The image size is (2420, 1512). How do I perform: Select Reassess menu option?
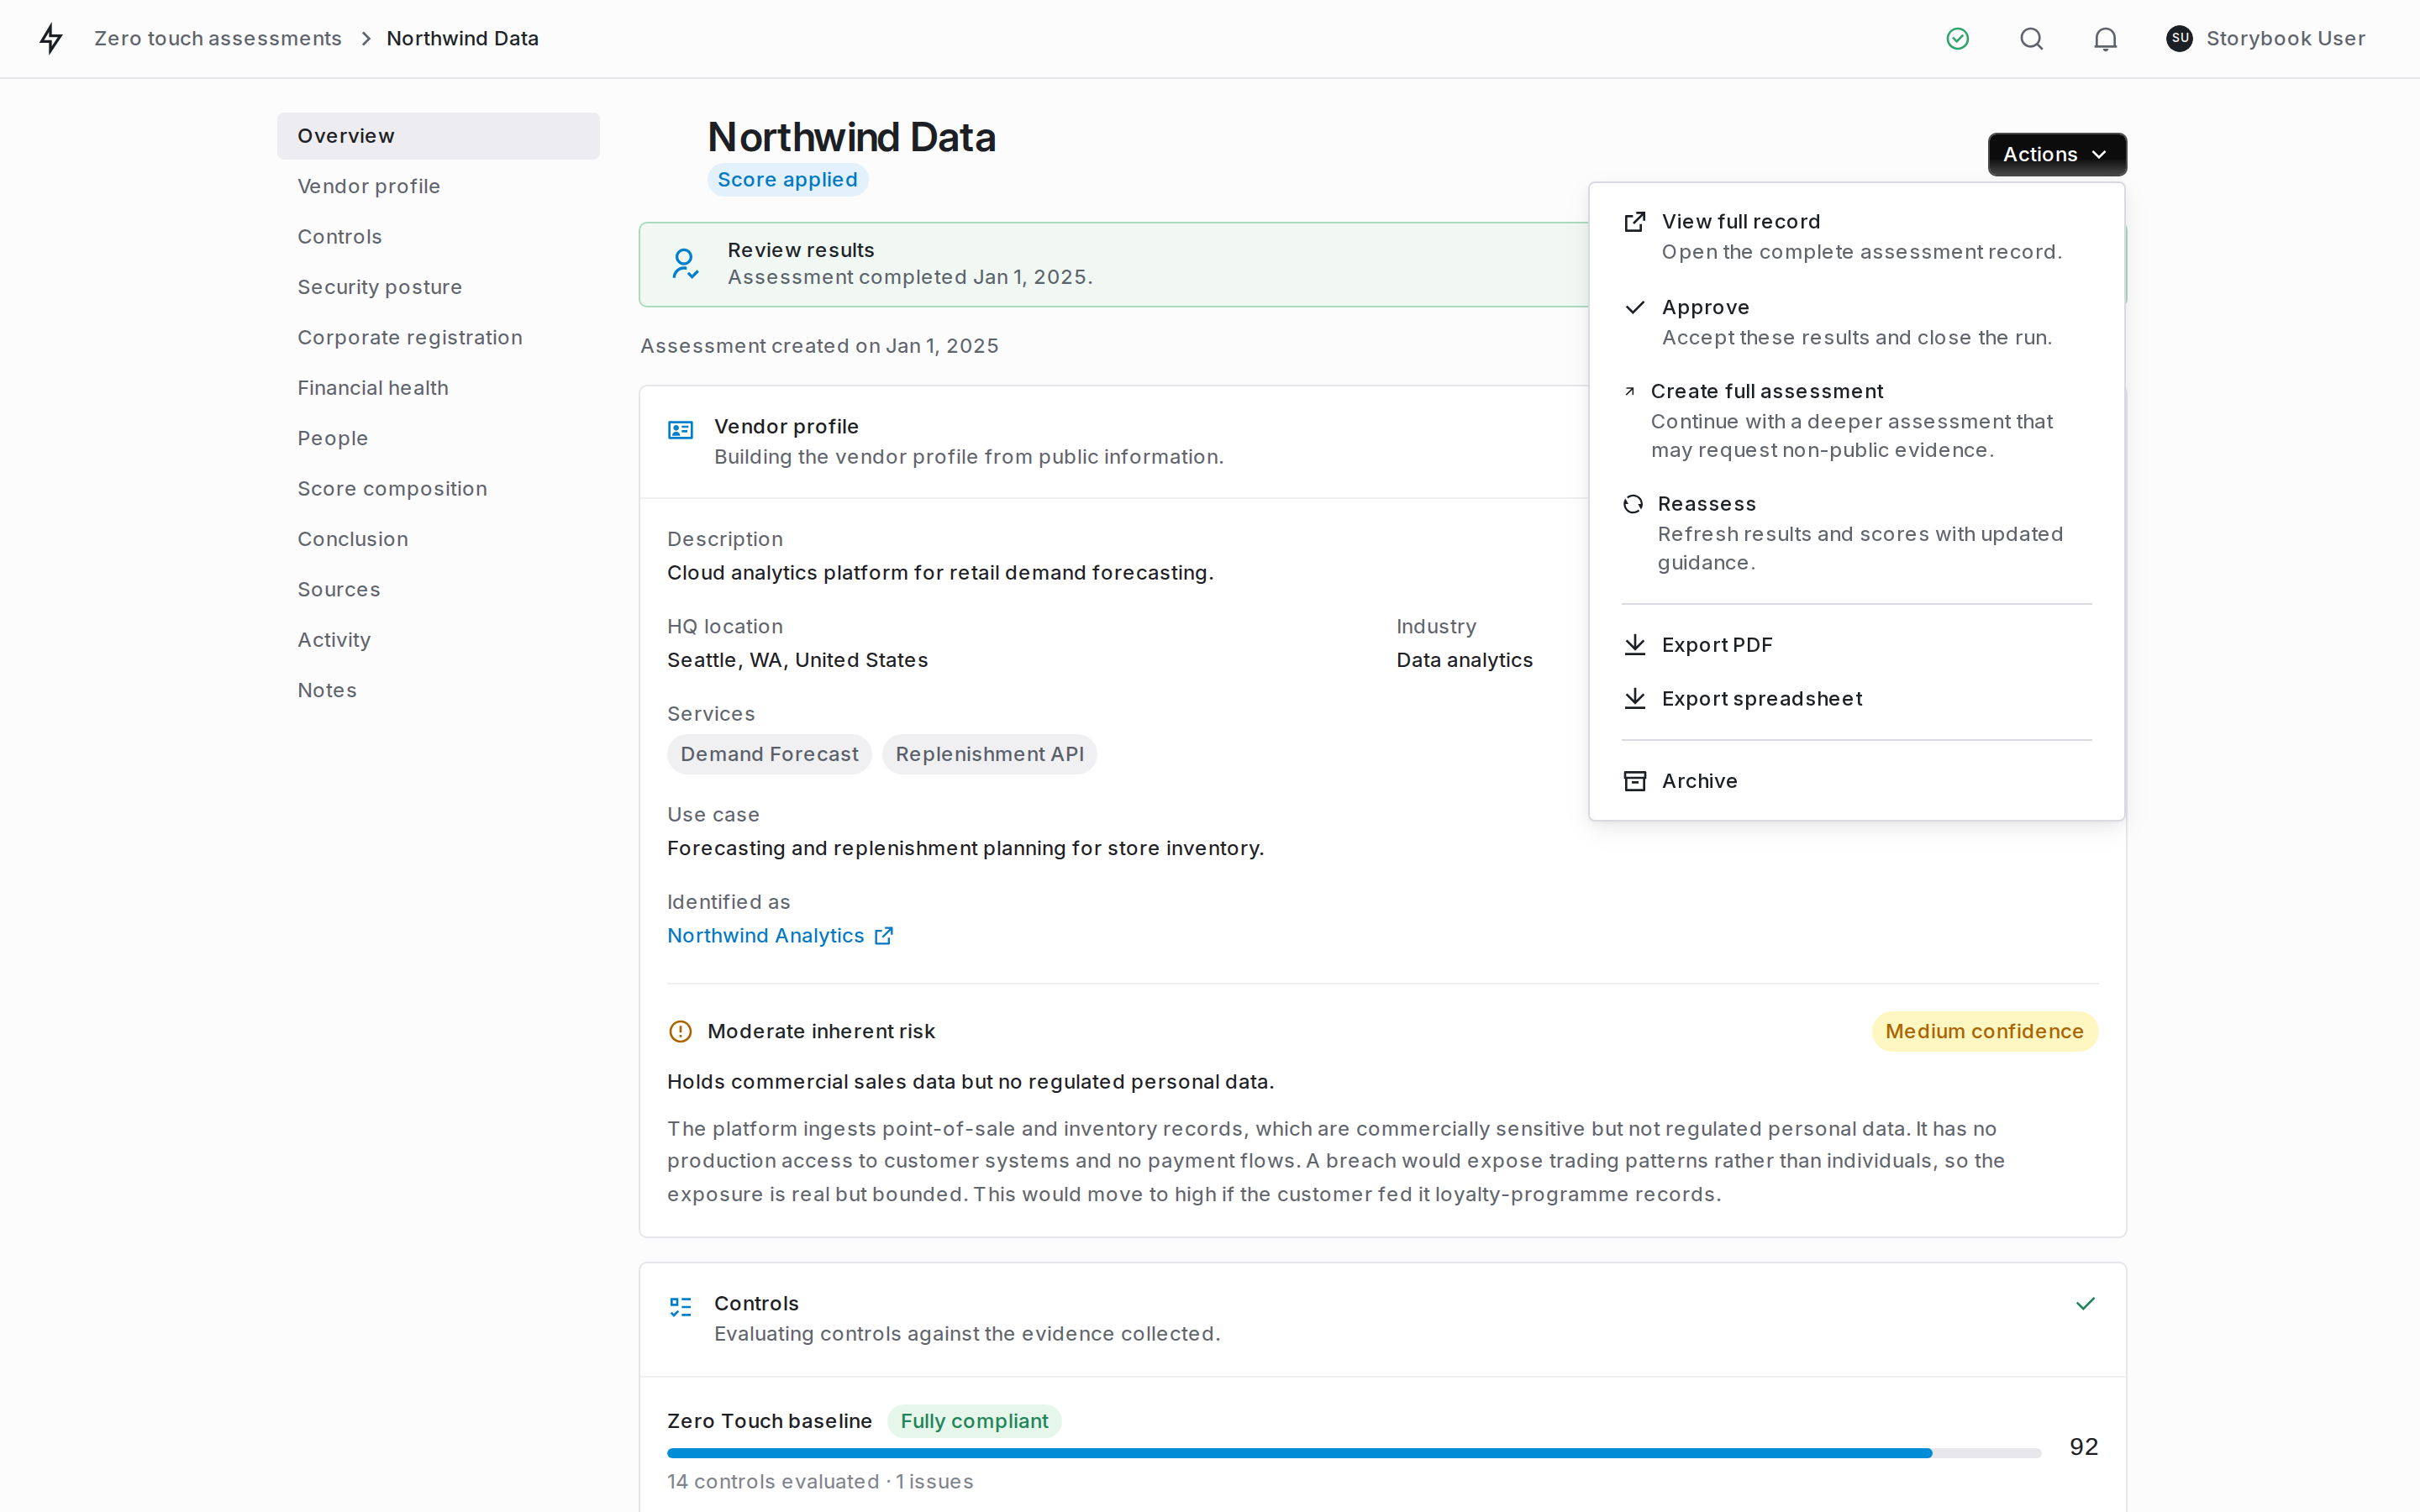point(1856,533)
